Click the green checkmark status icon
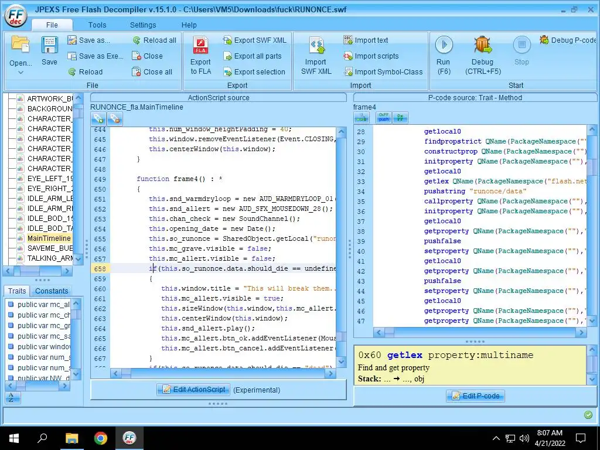This screenshot has height=450, width=600. (x=588, y=415)
